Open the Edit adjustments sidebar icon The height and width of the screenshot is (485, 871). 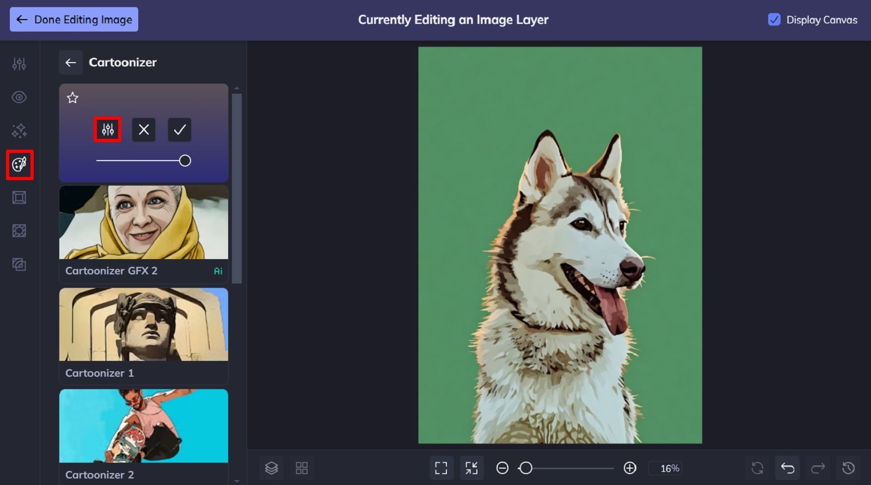20,64
